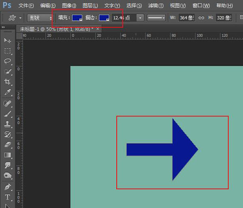The height and width of the screenshot is (208, 243).
Task: Select the Eraser tool
Action: (7, 145)
